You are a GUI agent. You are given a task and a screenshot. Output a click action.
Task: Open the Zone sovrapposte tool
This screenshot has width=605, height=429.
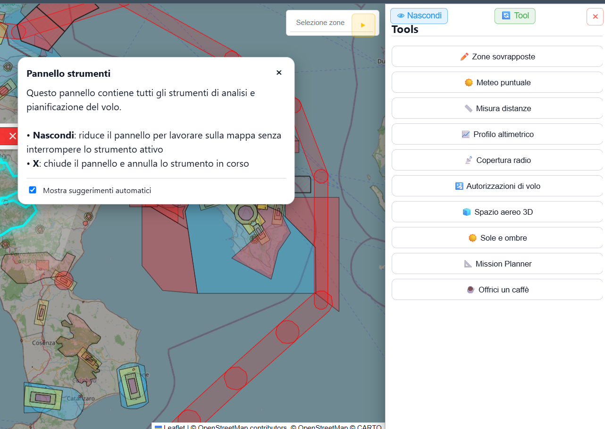point(497,57)
